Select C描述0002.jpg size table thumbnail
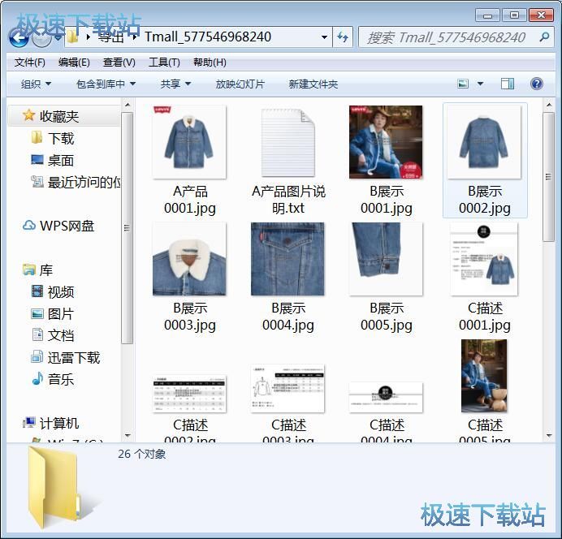562x539 pixels. pyautogui.click(x=189, y=394)
